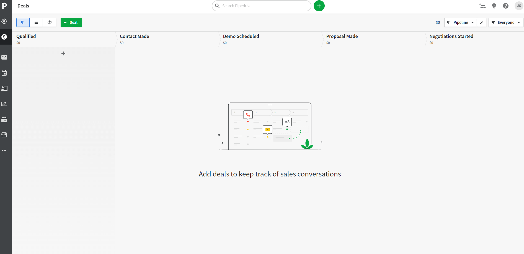Open the Deals dollar sidebar item
The height and width of the screenshot is (254, 524).
point(4,37)
